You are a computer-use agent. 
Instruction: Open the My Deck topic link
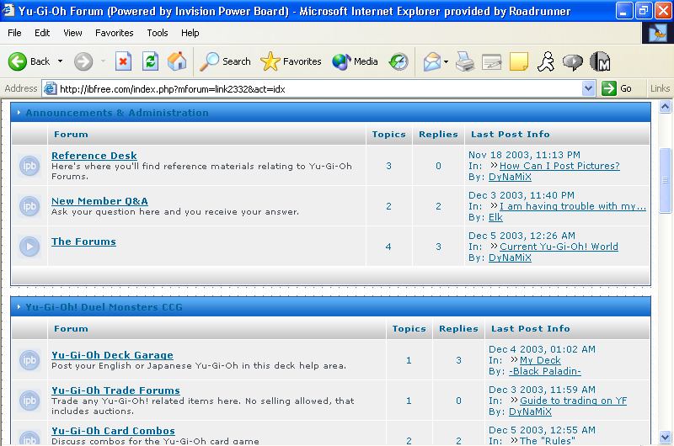click(x=540, y=360)
